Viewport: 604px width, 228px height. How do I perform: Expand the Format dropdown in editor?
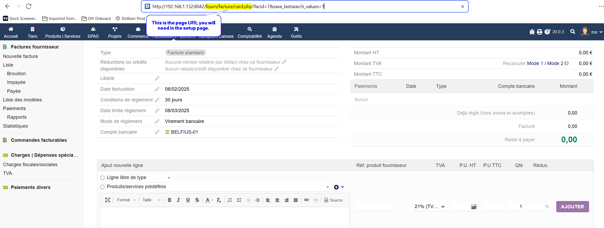[126, 200]
